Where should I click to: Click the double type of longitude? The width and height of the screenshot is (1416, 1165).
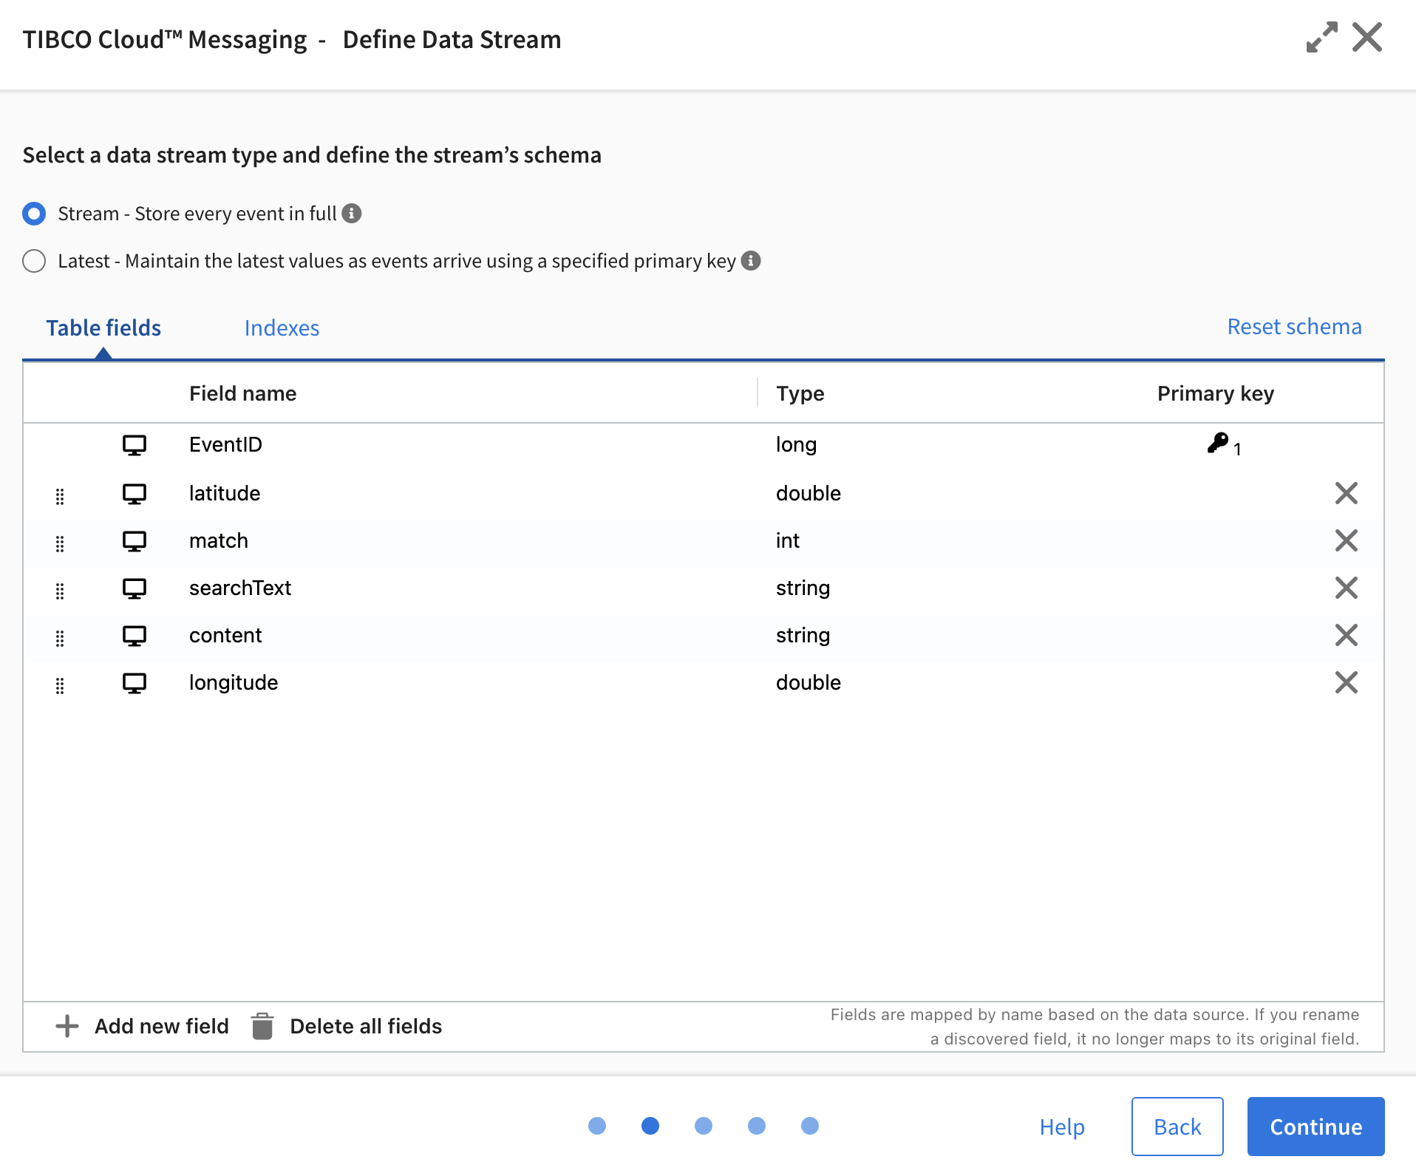tap(809, 682)
